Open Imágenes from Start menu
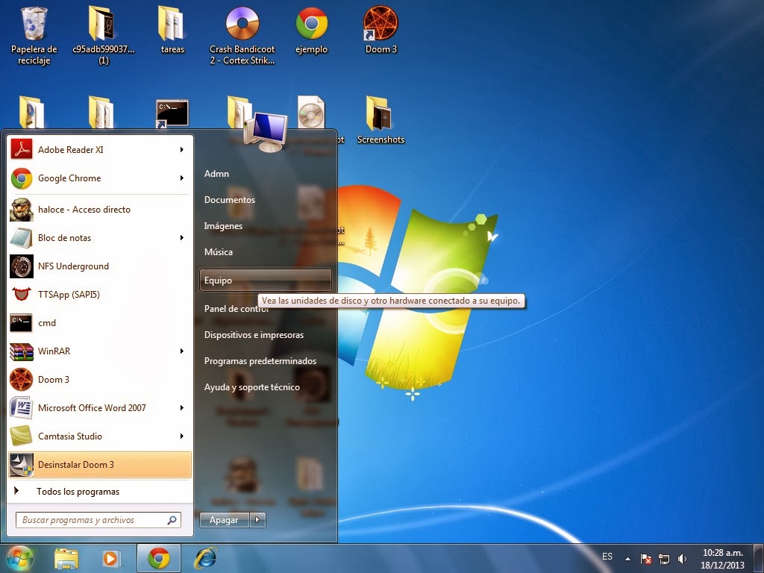The width and height of the screenshot is (764, 573). coord(266,226)
